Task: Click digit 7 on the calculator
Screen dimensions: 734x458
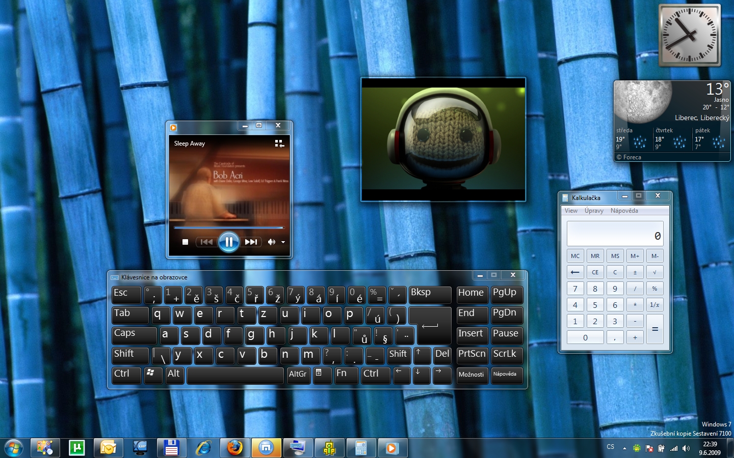Action: coord(575,289)
